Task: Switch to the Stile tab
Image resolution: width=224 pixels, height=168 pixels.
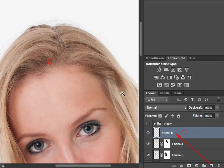Action: 192,58
